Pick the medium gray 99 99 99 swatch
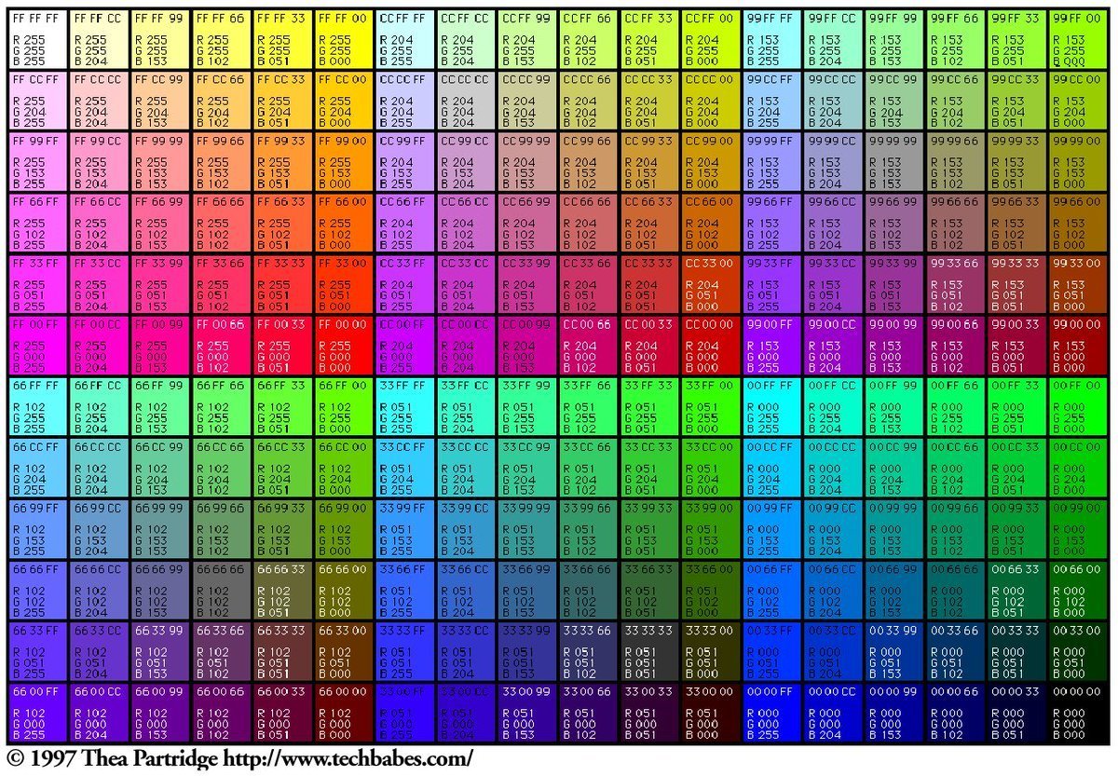This screenshot has width=1118, height=776. tap(893, 160)
